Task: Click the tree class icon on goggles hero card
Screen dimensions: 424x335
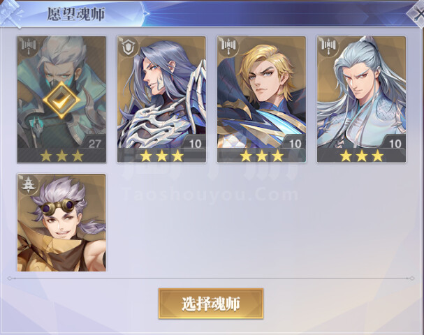Action: (x=27, y=184)
